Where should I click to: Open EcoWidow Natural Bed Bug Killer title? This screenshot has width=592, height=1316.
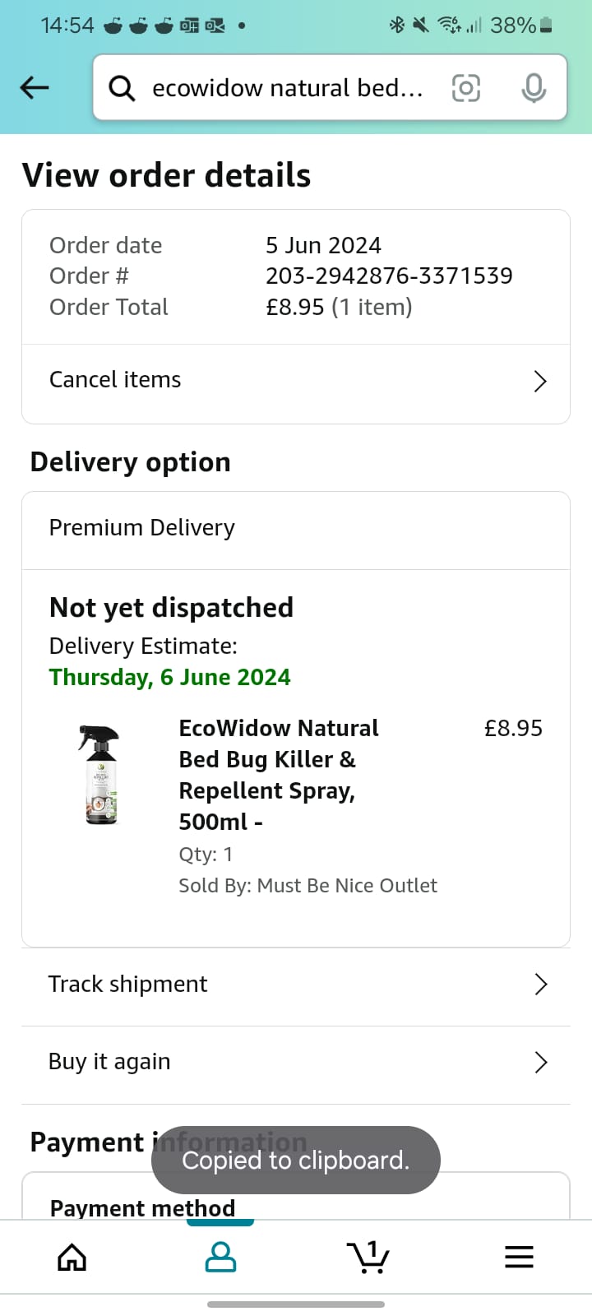pyautogui.click(x=279, y=775)
